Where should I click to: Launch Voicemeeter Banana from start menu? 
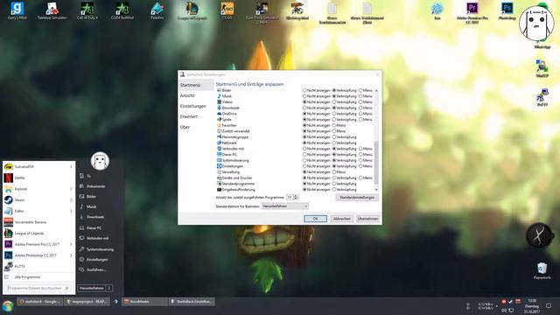[x=38, y=222]
